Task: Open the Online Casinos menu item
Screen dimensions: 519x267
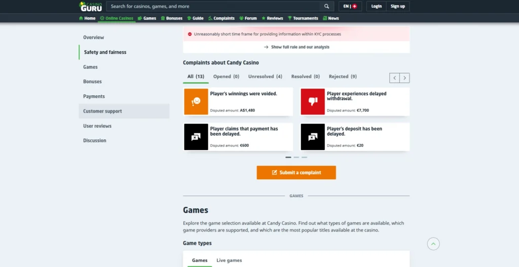Action: click(117, 18)
